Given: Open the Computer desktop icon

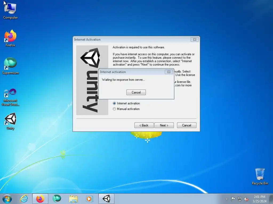Looking at the screenshot, I should click(10, 11).
